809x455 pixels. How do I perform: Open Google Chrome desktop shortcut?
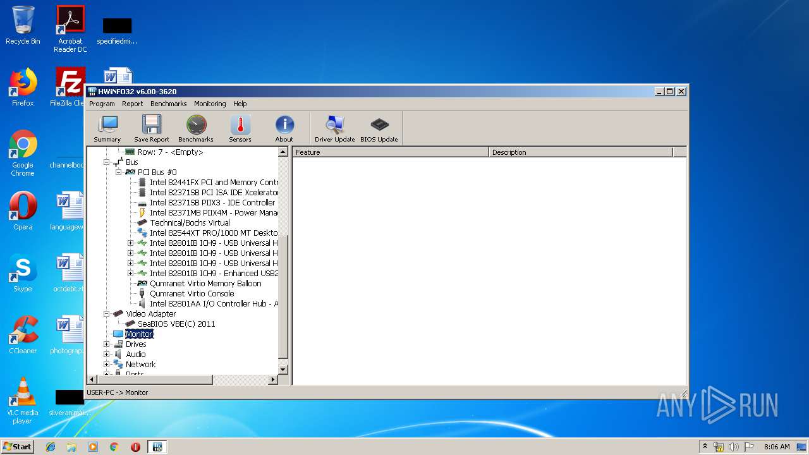pos(23,154)
